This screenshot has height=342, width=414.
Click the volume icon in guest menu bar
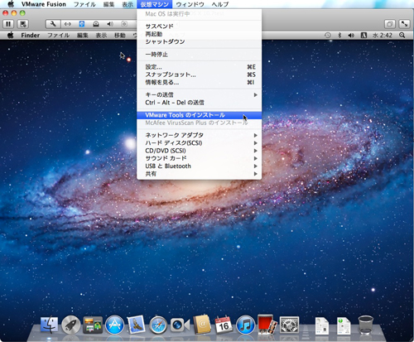coord(351,35)
